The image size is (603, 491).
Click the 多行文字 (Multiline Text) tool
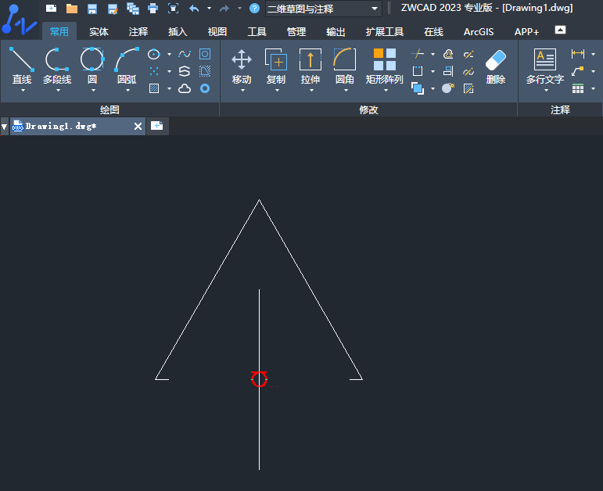545,66
